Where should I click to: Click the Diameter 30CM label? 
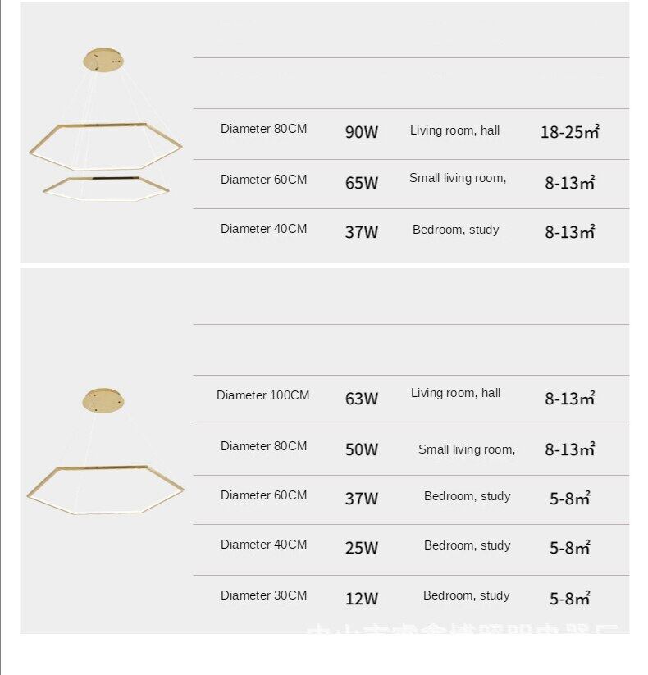263,595
